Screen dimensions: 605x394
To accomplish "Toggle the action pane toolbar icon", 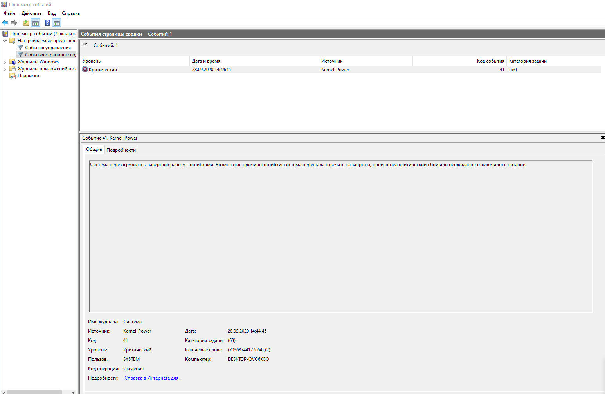I will pyautogui.click(x=57, y=23).
